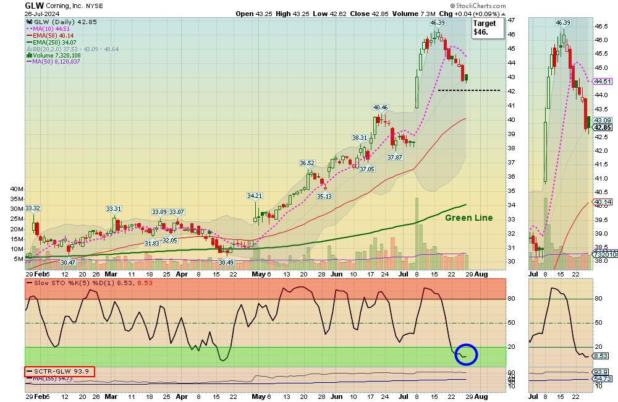Click the green EMA(250) 34.07 legend entry

click(x=52, y=42)
